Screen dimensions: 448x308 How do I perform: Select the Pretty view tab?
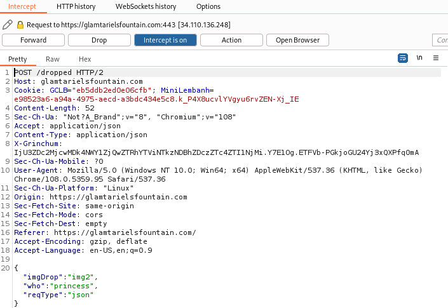click(x=18, y=59)
